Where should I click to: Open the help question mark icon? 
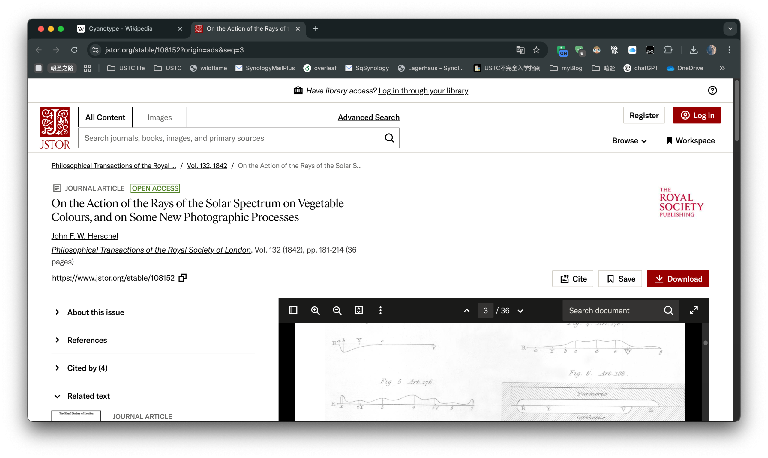point(712,90)
